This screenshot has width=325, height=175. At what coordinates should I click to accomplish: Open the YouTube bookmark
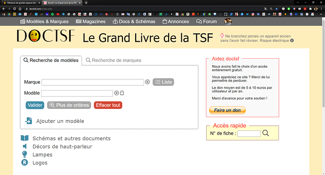58,14
